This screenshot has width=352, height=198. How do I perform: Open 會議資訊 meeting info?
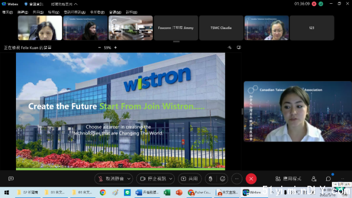tap(34, 4)
